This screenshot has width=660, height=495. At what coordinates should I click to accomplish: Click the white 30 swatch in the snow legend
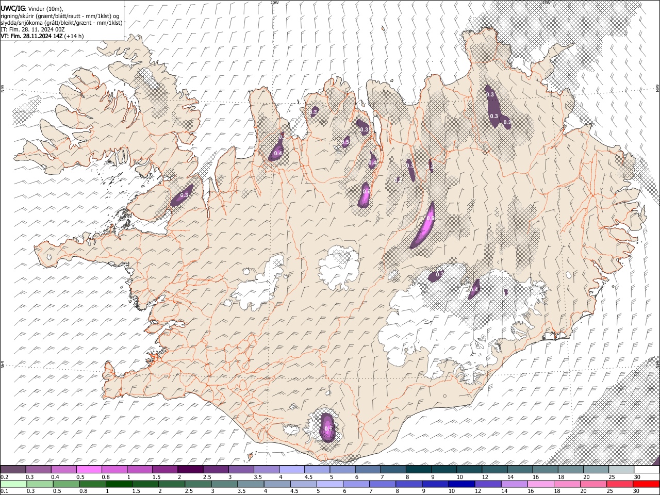point(646,470)
